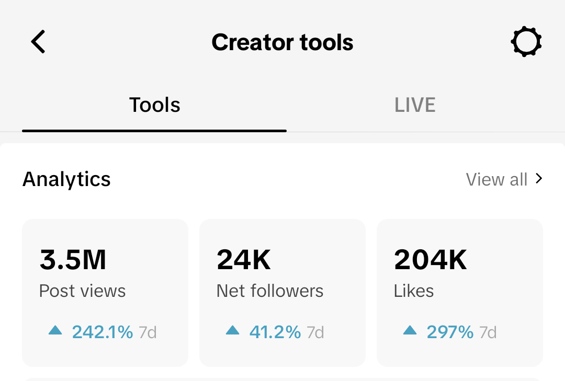Click the 41.2% growth percentage
This screenshot has height=381, width=565.
pyautogui.click(x=275, y=332)
